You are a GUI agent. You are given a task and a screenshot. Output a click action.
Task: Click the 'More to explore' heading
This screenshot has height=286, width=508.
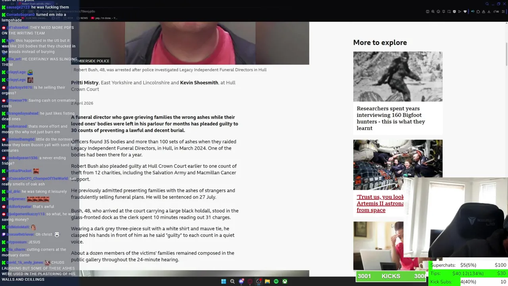(380, 43)
